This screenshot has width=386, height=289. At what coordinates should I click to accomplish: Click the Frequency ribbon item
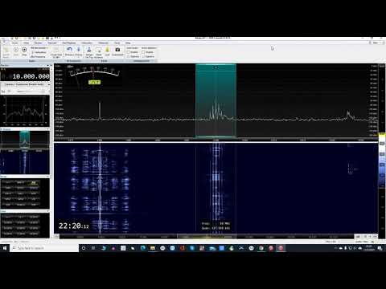point(38,56)
